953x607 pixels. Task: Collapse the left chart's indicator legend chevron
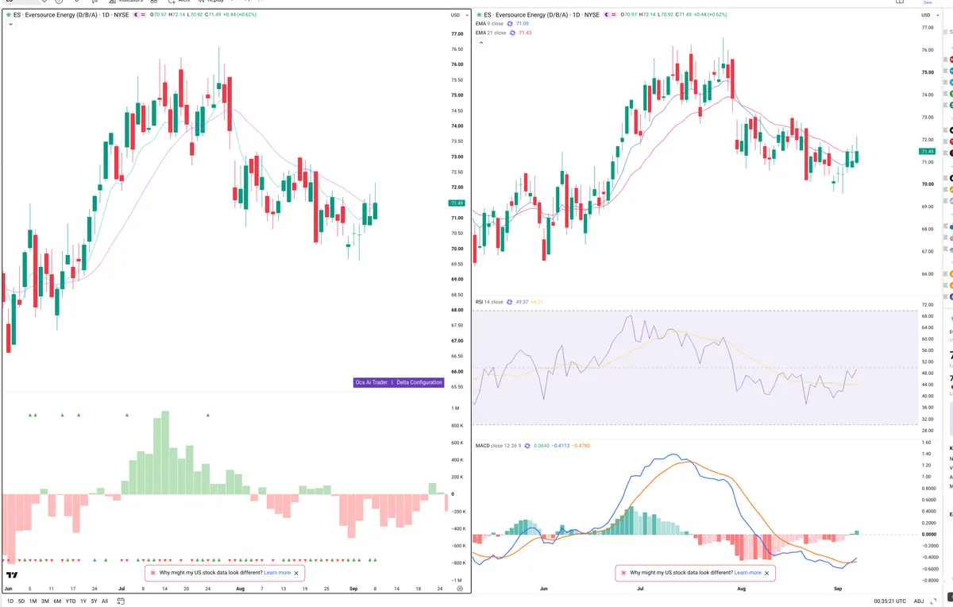(x=10, y=25)
